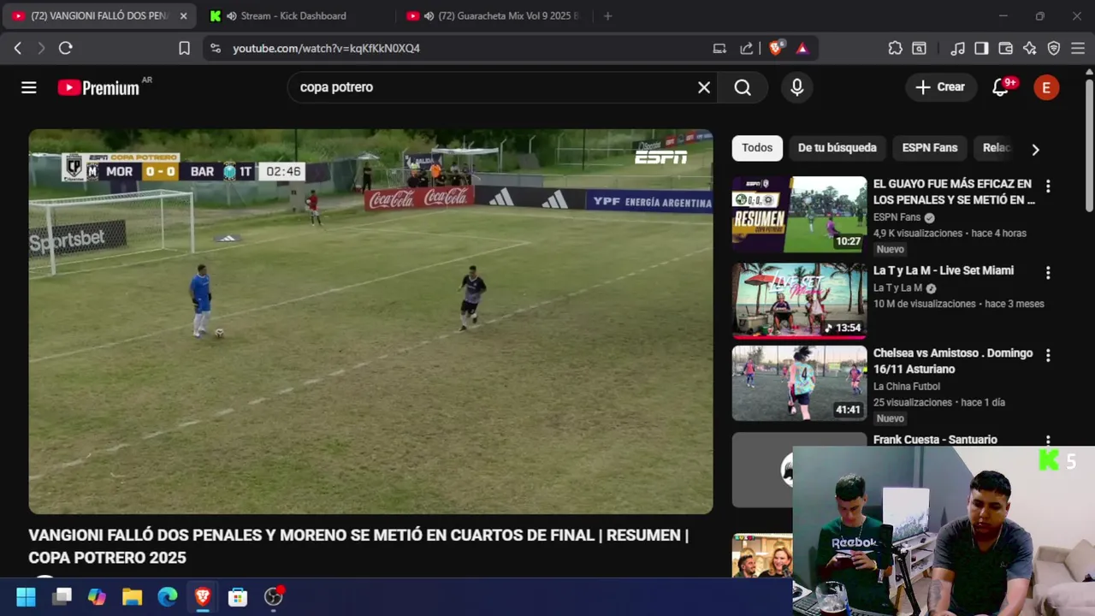Open La T y La M Live Set Miami thumbnail
This screenshot has width=1095, height=616.
(x=799, y=300)
